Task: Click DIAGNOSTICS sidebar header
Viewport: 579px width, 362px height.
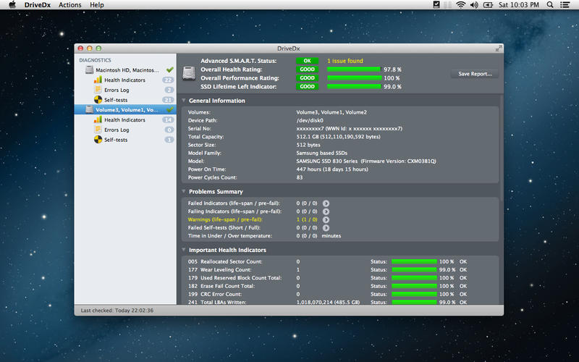Action: (x=95, y=60)
